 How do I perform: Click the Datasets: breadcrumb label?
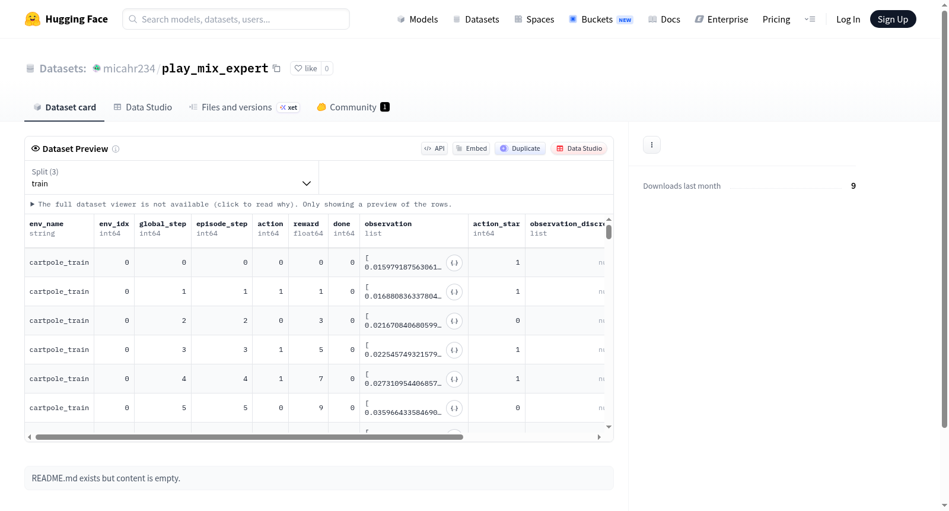(63, 68)
